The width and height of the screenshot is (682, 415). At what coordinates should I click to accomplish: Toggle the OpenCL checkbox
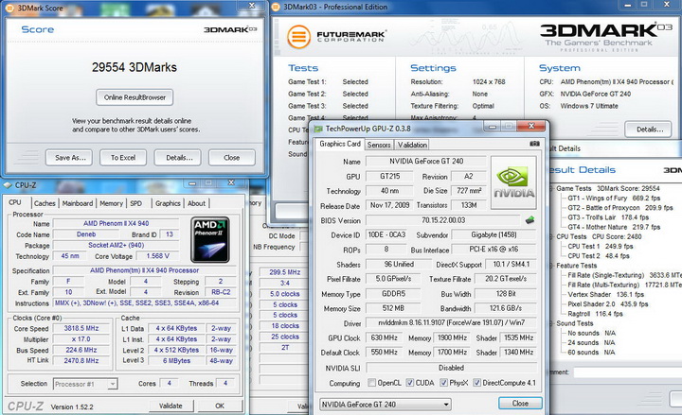pos(371,383)
